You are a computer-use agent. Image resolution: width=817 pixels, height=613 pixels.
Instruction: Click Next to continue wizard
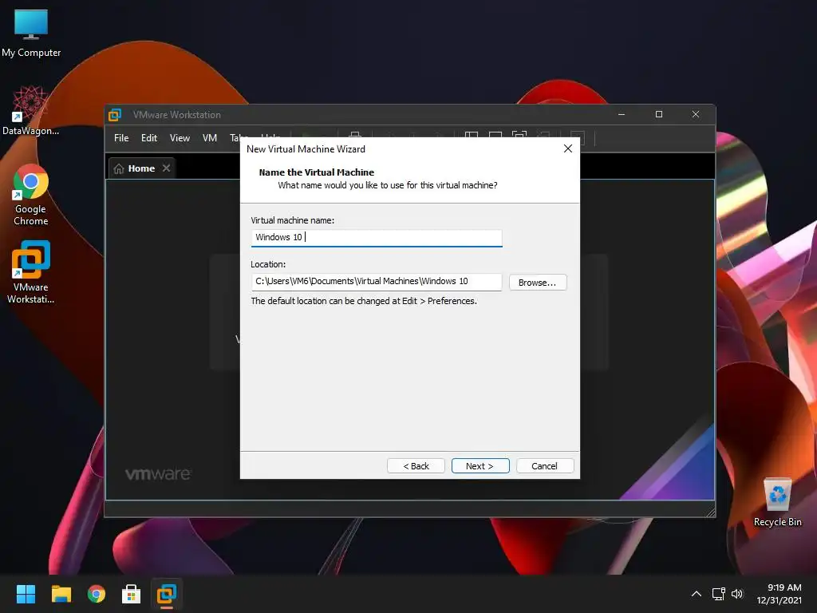pyautogui.click(x=480, y=466)
